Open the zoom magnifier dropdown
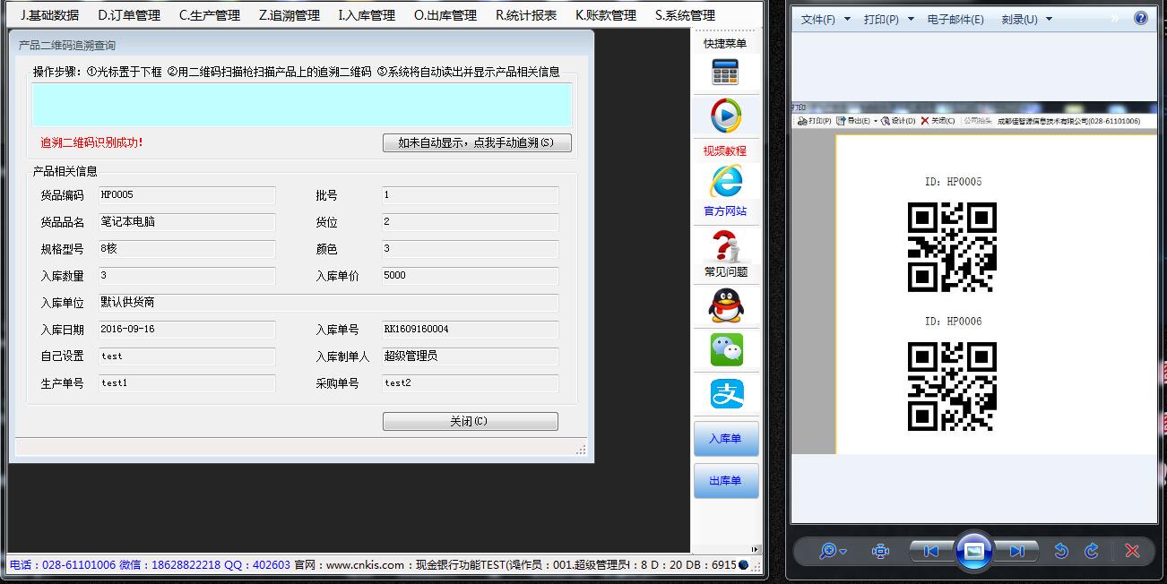Screen dimensions: 1167x584 point(833,551)
